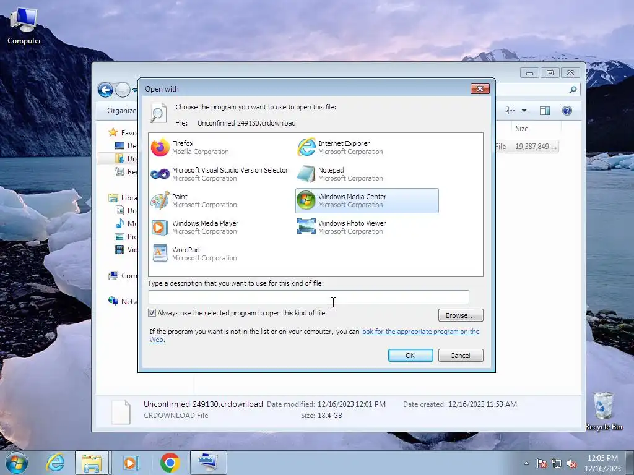This screenshot has height=475, width=634.
Task: Minimize the Explorer window
Action: [530, 73]
